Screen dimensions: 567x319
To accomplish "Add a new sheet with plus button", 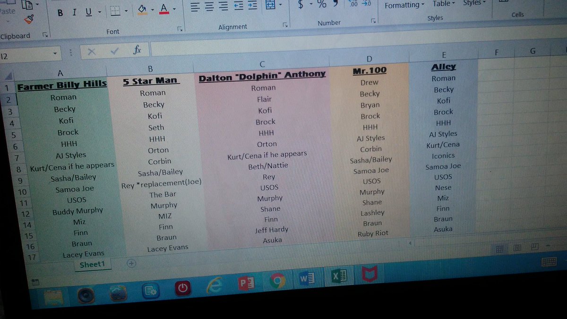I will [131, 264].
